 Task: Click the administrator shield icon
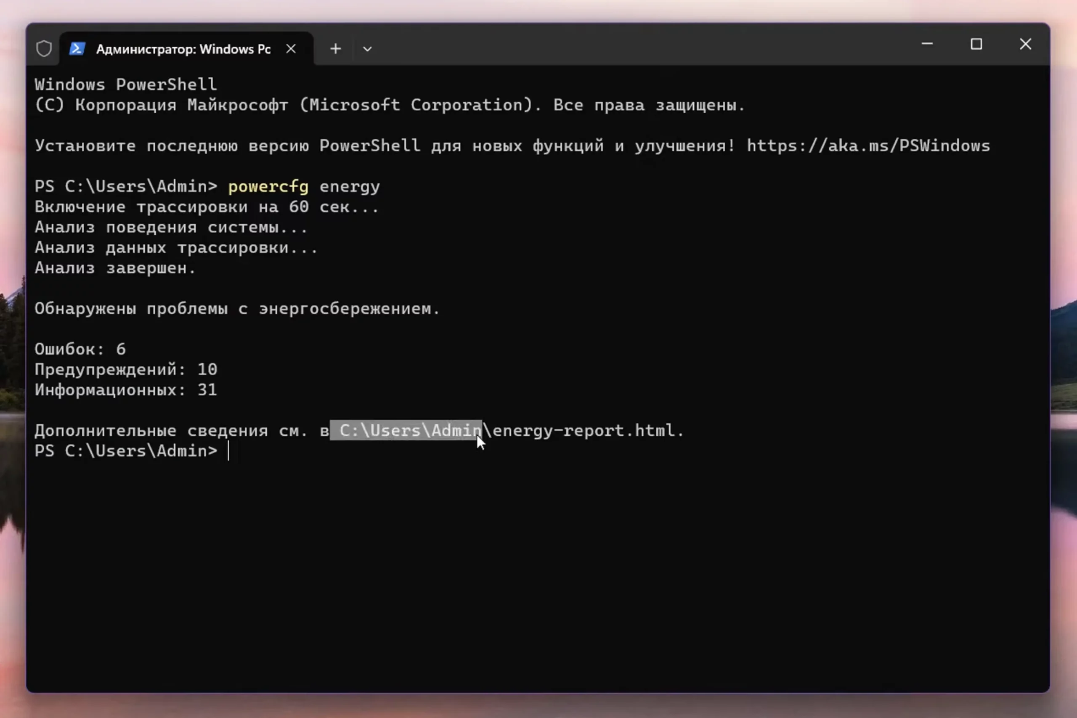coord(44,48)
